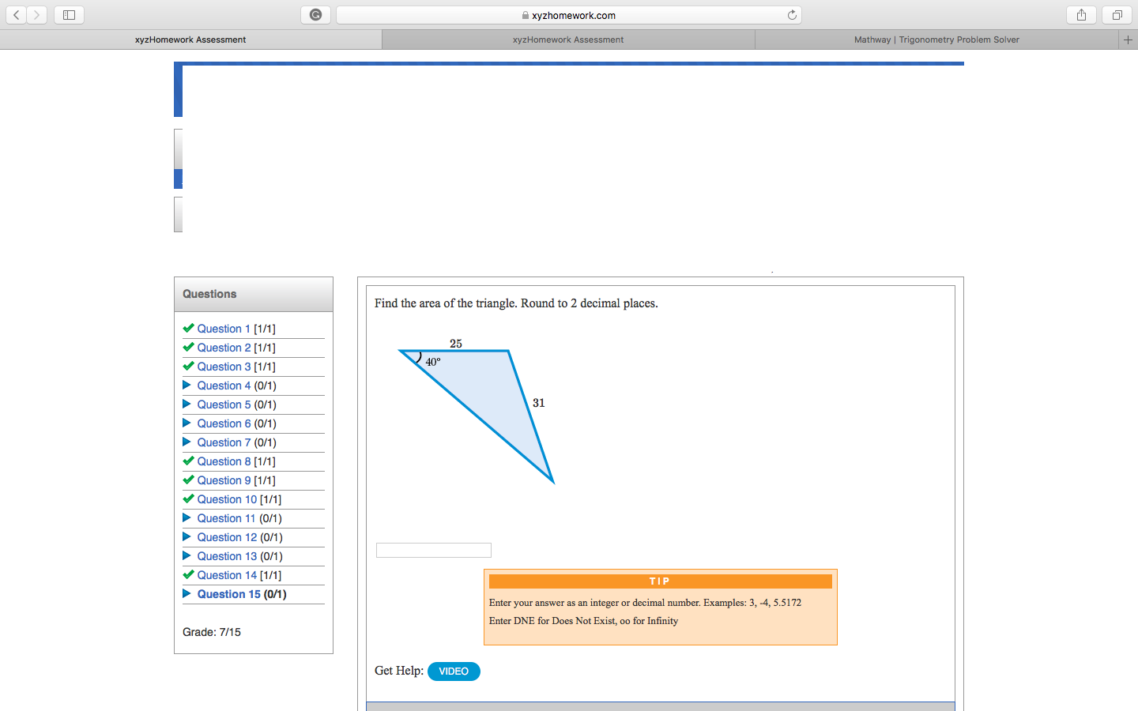
Task: Open tab overview with the Show All Tabs icon
Action: click(1115, 14)
